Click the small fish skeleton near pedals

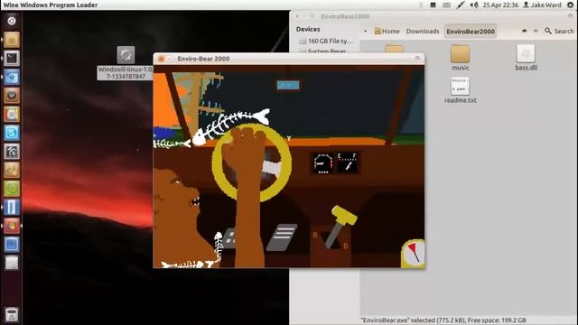[x=219, y=246]
